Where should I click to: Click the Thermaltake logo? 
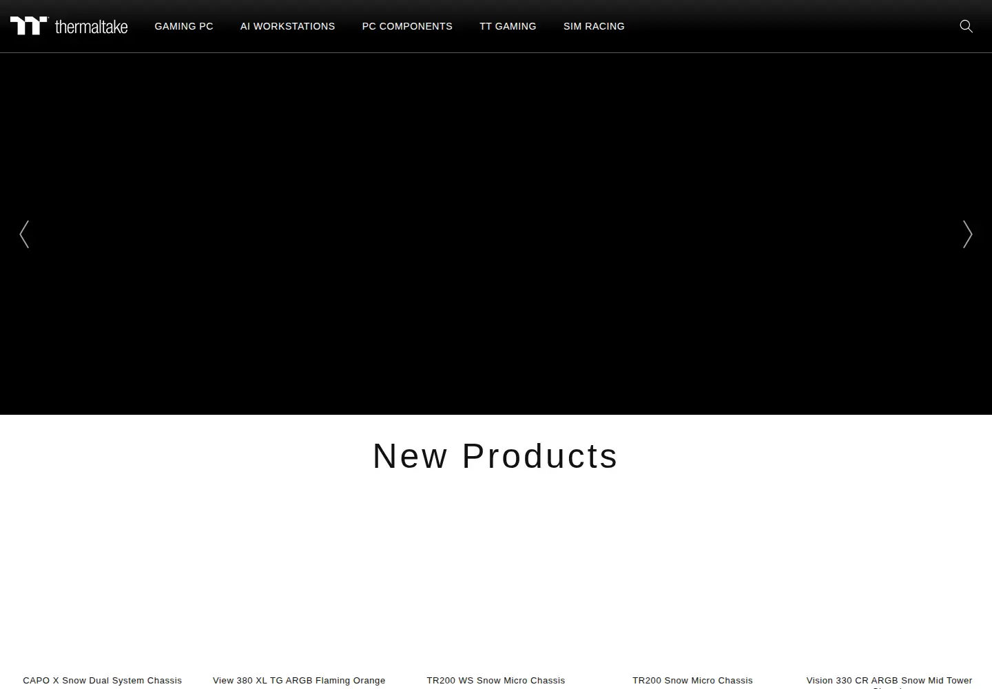point(69,26)
